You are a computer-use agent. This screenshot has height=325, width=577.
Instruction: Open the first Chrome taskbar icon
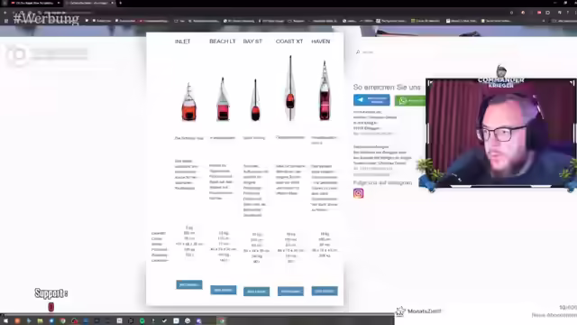click(x=63, y=321)
